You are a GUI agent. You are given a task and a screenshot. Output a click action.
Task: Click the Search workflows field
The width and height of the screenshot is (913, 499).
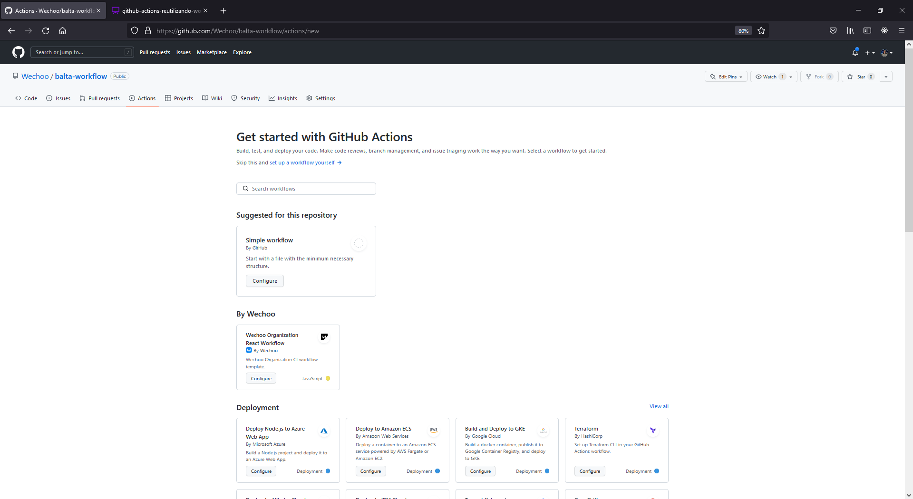click(306, 189)
